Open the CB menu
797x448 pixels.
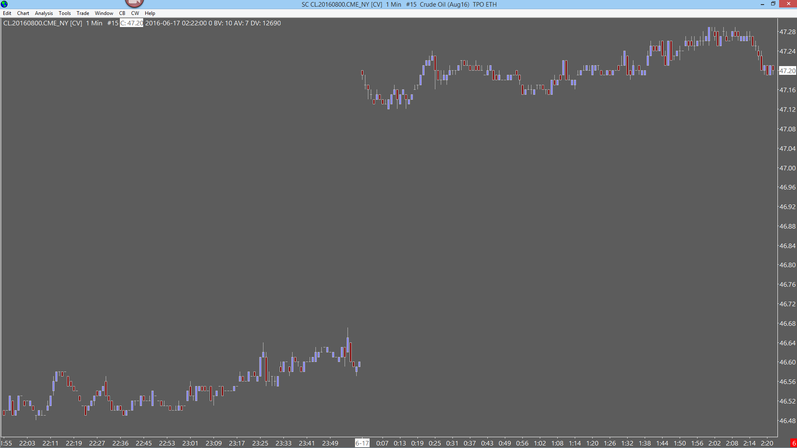122,13
